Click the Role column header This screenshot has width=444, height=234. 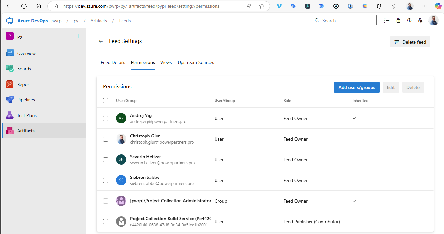pos(287,101)
